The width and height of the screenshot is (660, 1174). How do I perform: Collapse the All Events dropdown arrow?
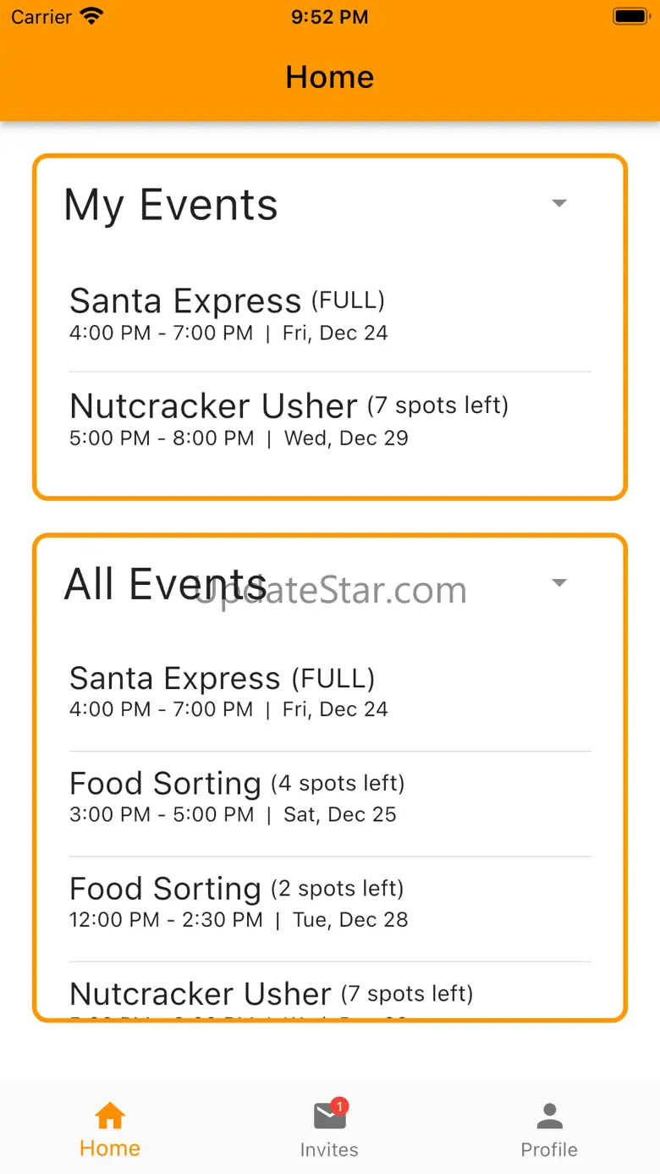(x=558, y=582)
